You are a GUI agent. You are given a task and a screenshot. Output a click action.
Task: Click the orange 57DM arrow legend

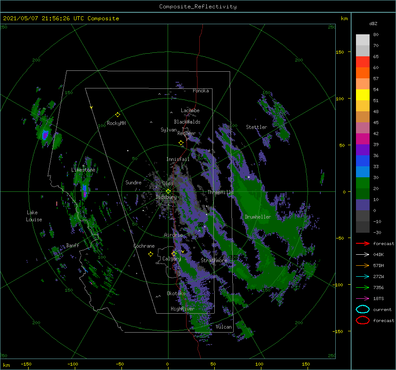(x=363, y=265)
